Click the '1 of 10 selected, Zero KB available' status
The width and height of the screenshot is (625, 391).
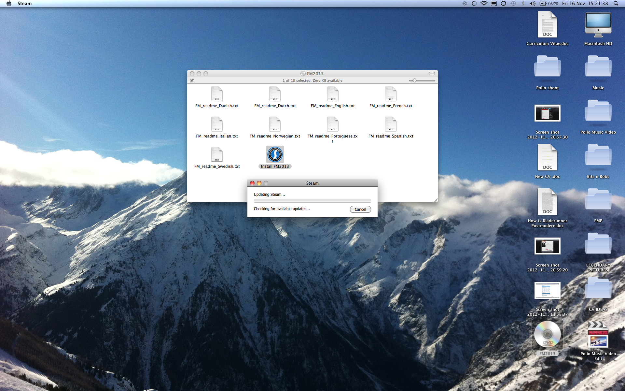[312, 80]
